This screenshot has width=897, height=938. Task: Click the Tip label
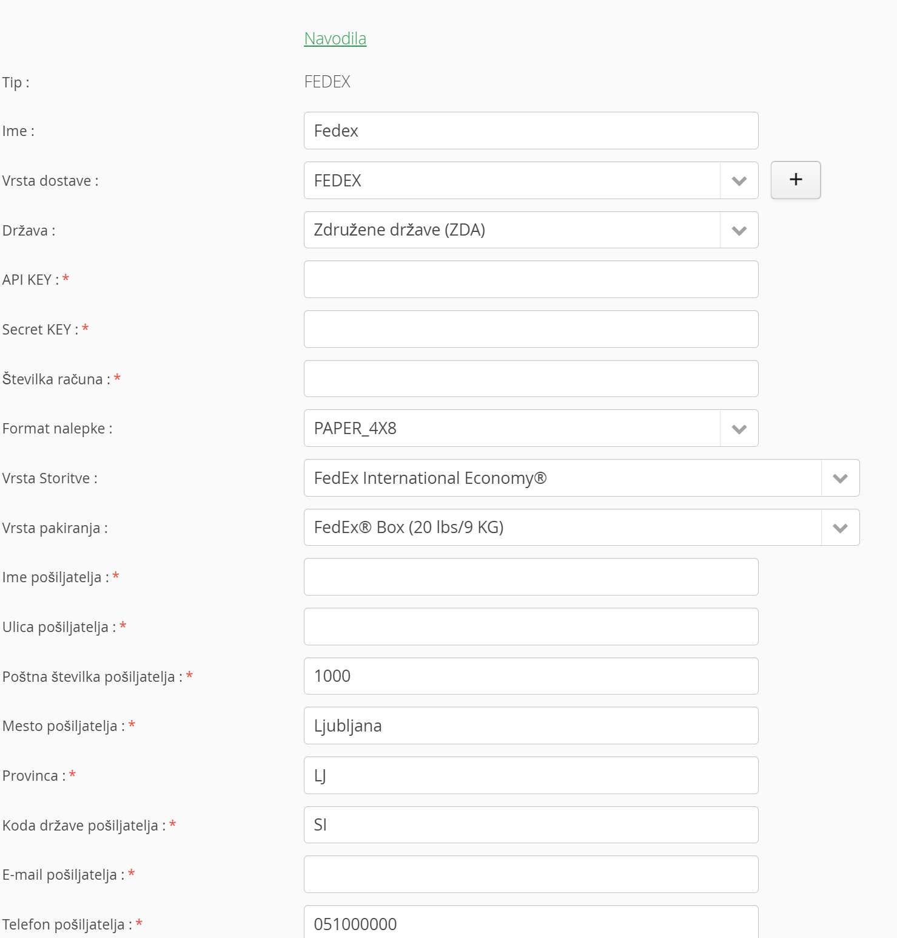[16, 83]
